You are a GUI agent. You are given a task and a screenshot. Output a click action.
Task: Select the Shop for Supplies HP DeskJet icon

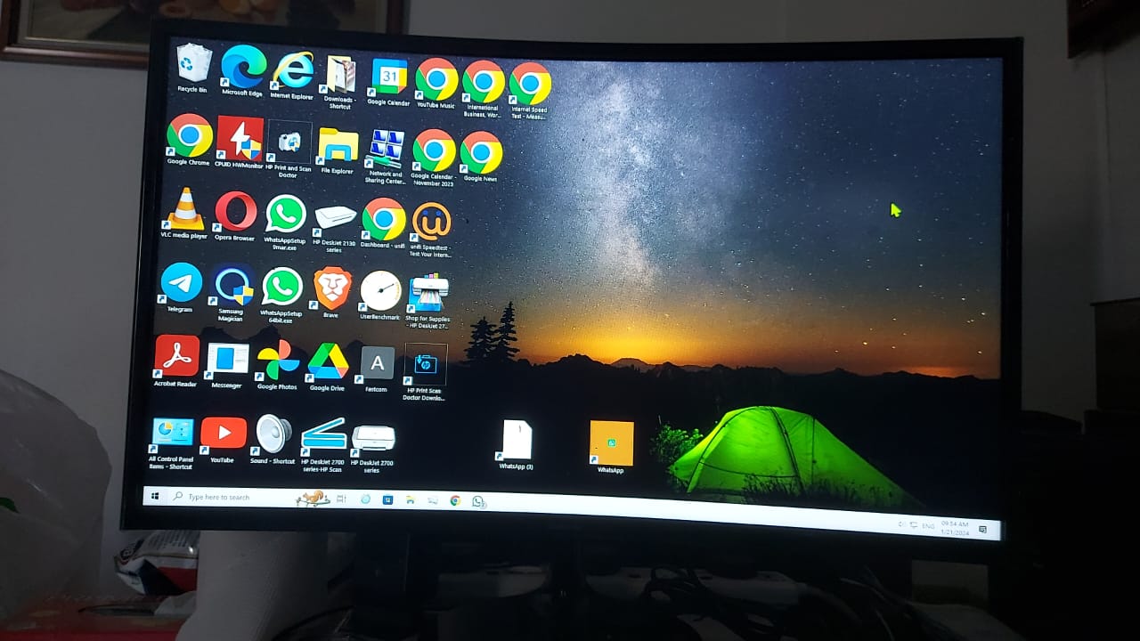click(x=428, y=302)
